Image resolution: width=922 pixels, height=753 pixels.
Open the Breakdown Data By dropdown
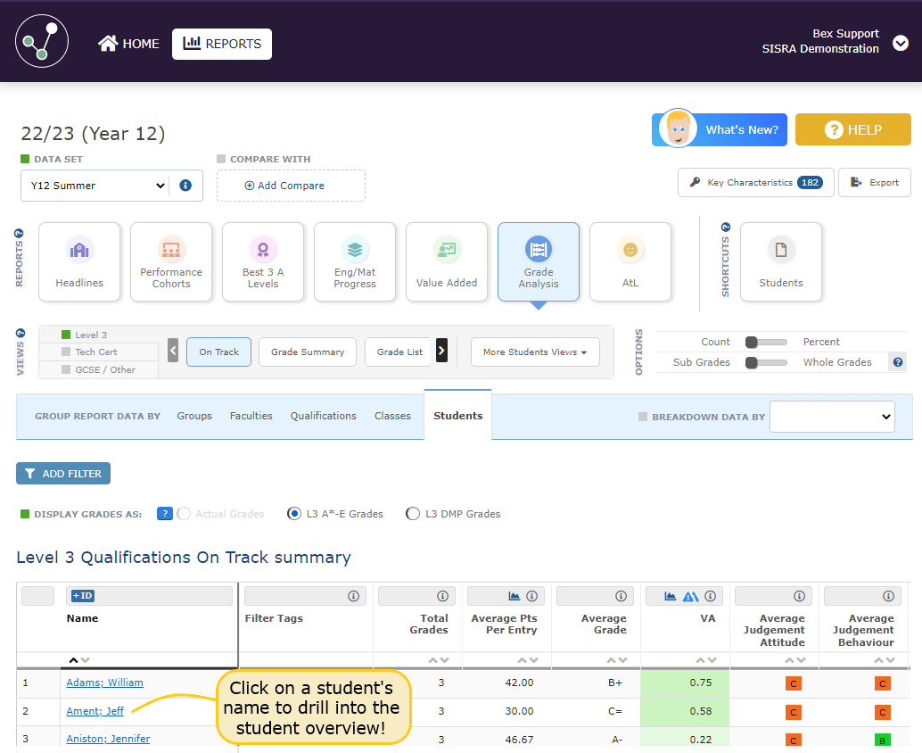tap(832, 417)
